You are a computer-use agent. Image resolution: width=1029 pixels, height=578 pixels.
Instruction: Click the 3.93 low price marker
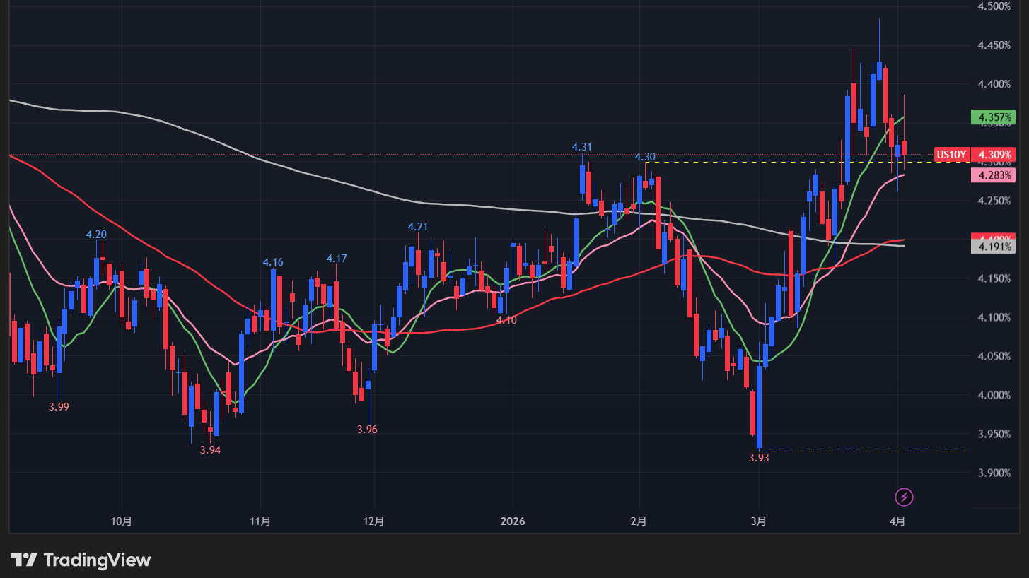point(759,457)
